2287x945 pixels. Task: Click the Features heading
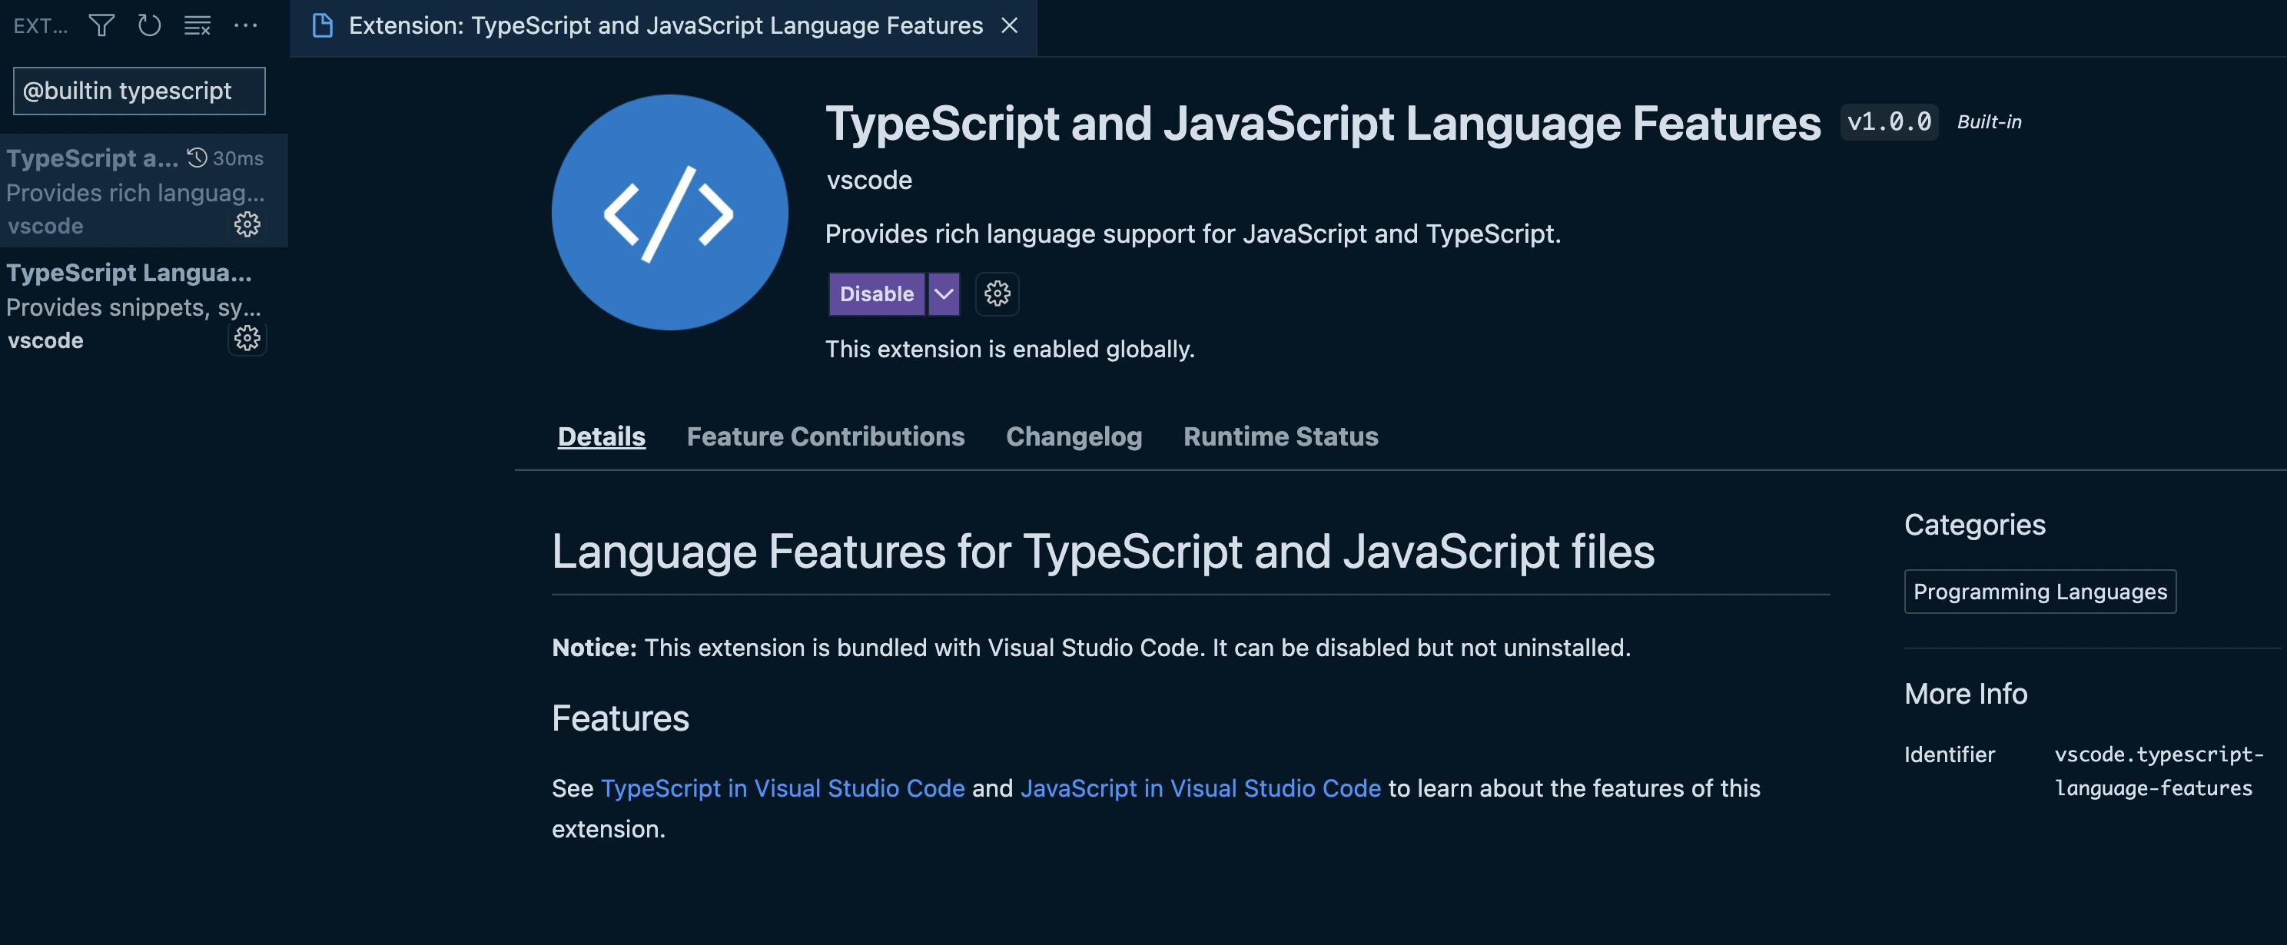tap(619, 718)
